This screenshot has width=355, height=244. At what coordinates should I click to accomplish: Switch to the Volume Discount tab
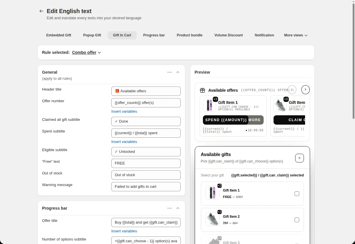229,35
